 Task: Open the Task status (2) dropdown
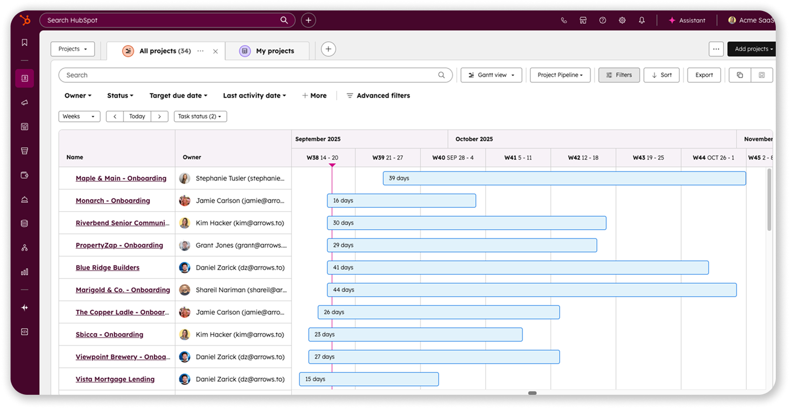(200, 116)
